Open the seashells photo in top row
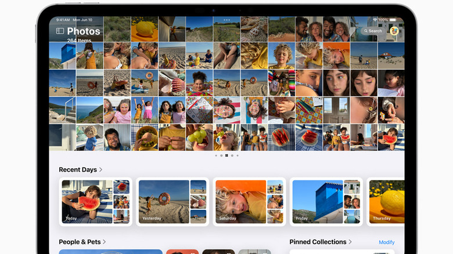This screenshot has width=453, height=254. coord(254,29)
